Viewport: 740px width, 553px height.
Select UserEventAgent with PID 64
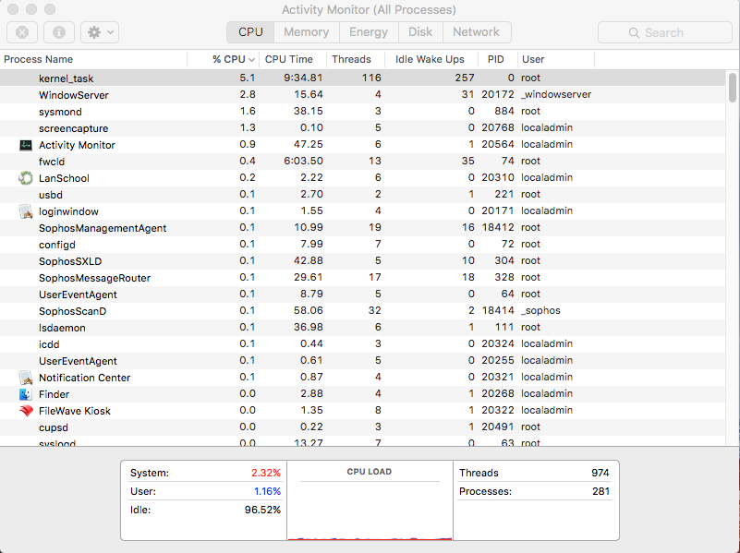(x=362, y=295)
